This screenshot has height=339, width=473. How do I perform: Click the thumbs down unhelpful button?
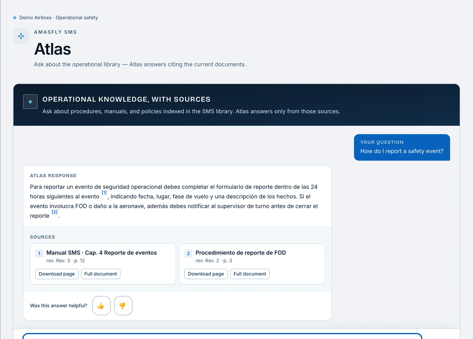(123, 306)
